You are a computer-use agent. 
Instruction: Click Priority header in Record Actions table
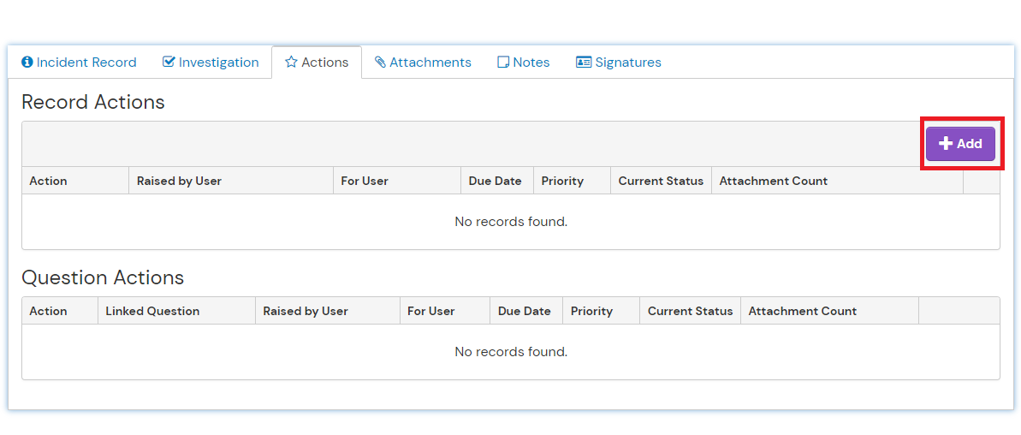562,181
